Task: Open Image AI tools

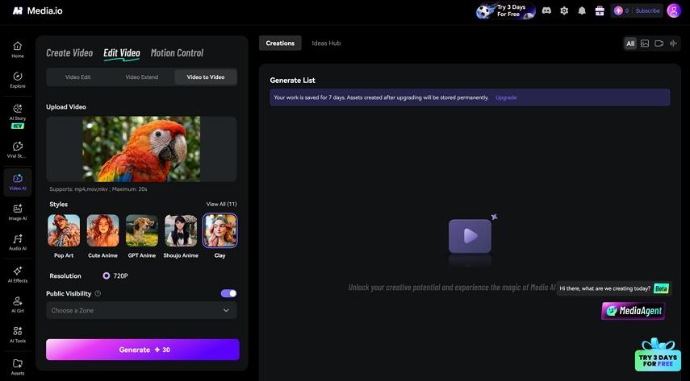Action: coord(18,213)
